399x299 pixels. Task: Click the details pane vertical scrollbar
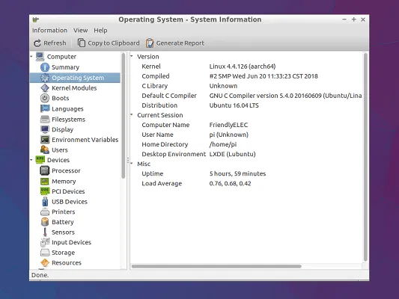coord(365,157)
